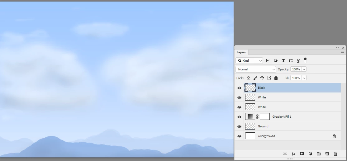
Task: Filter layers by pixel layers icon
Action: click(268, 61)
